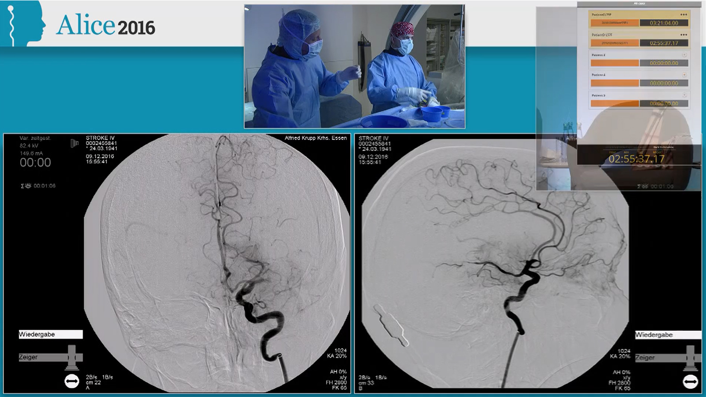Toggle Patient C orange case bar
706x397 pixels.
pyautogui.click(x=615, y=23)
